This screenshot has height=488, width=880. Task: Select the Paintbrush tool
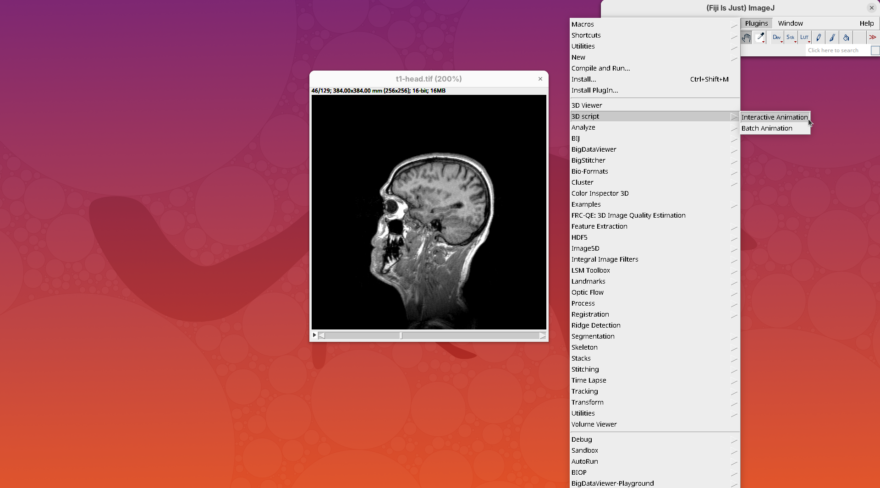click(x=832, y=38)
